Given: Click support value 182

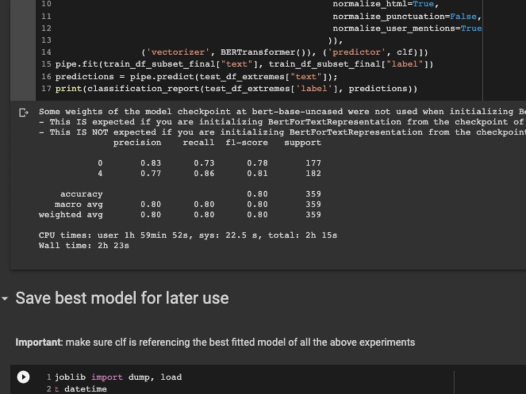Looking at the screenshot, I should [x=313, y=173].
